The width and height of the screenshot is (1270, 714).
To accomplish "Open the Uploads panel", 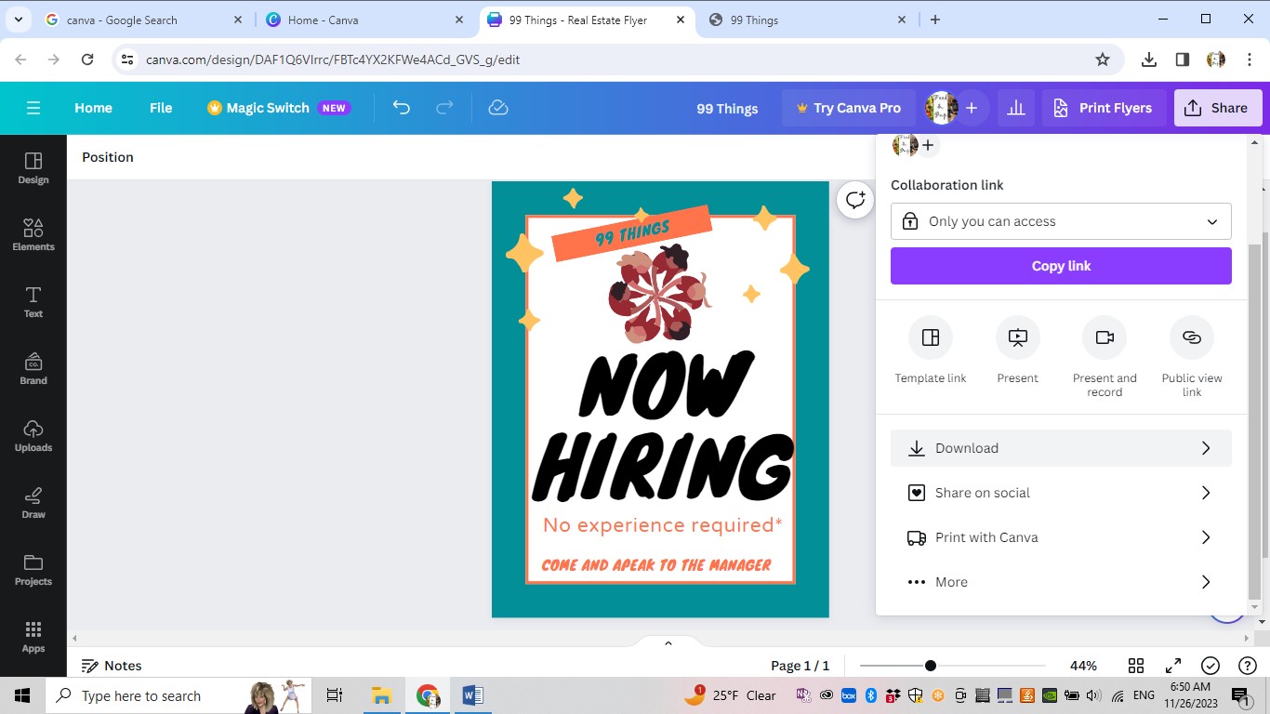I will coord(33,436).
